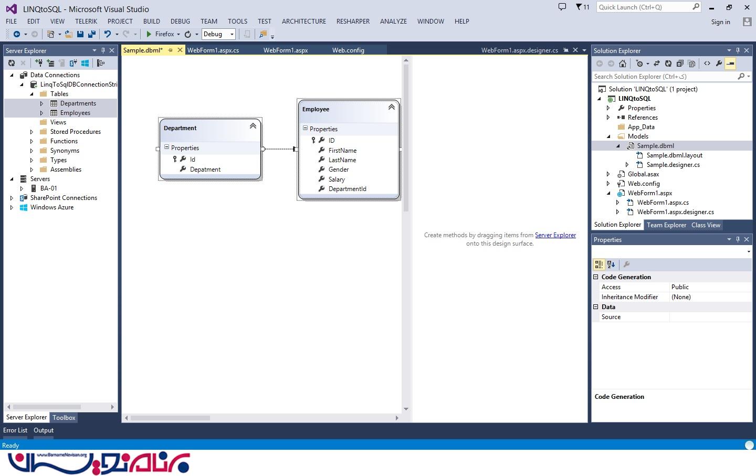Screen dimensions: 756x476
Task: Collapse the Employee entity shape
Action: point(392,107)
